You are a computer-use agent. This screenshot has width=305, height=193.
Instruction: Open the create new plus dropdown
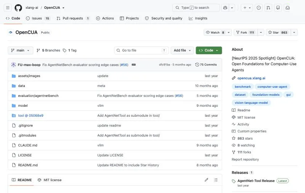247,8
